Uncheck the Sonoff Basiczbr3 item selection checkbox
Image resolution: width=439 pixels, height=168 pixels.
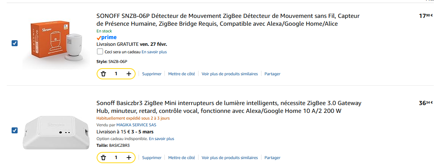pos(15,130)
